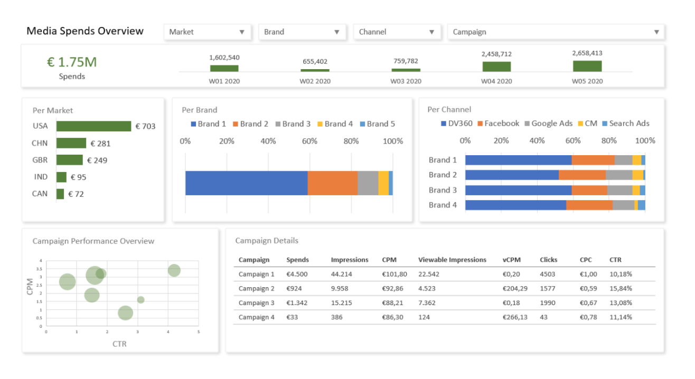Viewport: 695px width, 379px height.
Task: Sort by the CTR column header
Action: click(615, 260)
